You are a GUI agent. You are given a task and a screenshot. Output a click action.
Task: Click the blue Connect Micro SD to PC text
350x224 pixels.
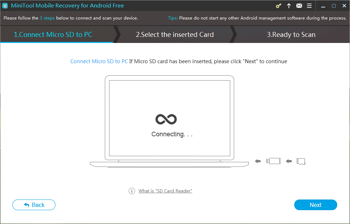pos(99,61)
